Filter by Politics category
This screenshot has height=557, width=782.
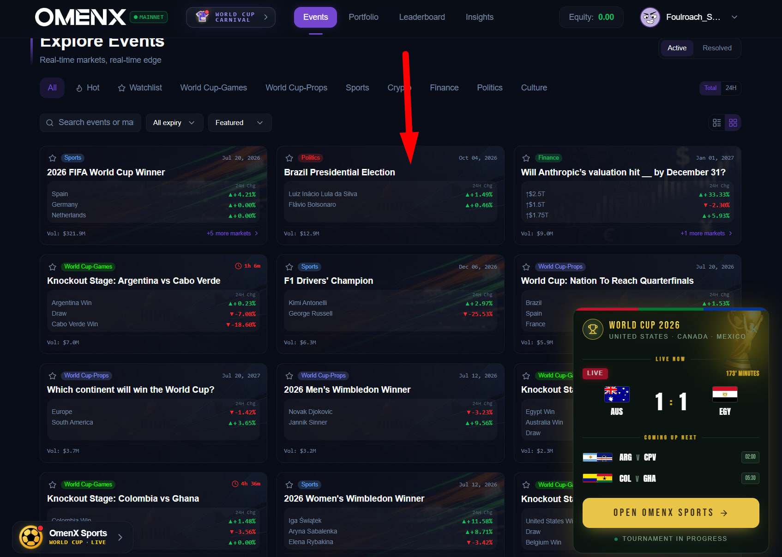490,88
